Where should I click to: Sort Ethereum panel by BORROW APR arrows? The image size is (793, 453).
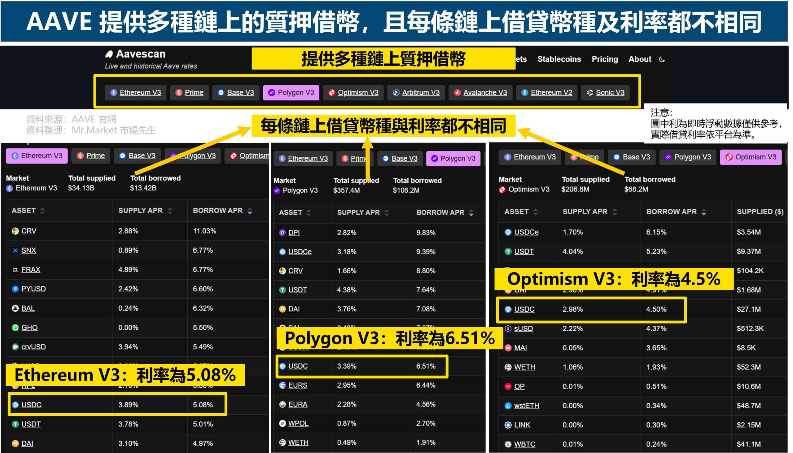tap(250, 211)
